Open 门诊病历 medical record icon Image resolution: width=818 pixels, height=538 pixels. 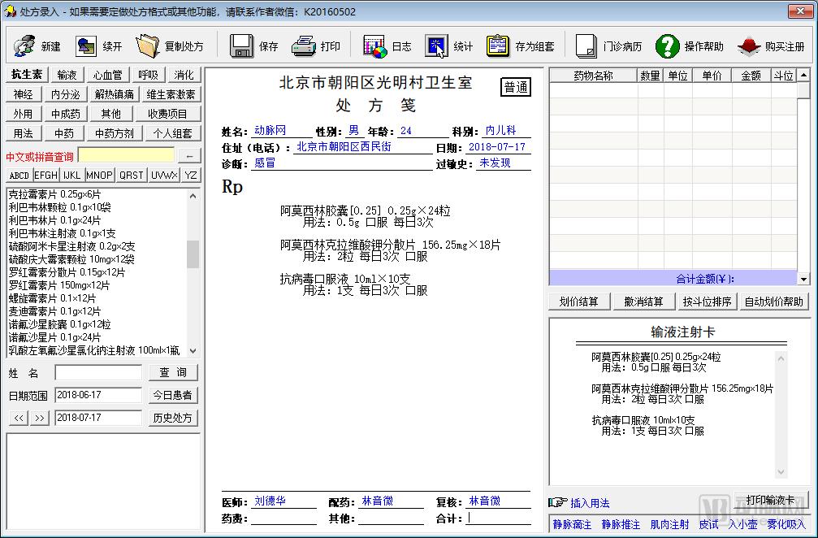pos(586,46)
